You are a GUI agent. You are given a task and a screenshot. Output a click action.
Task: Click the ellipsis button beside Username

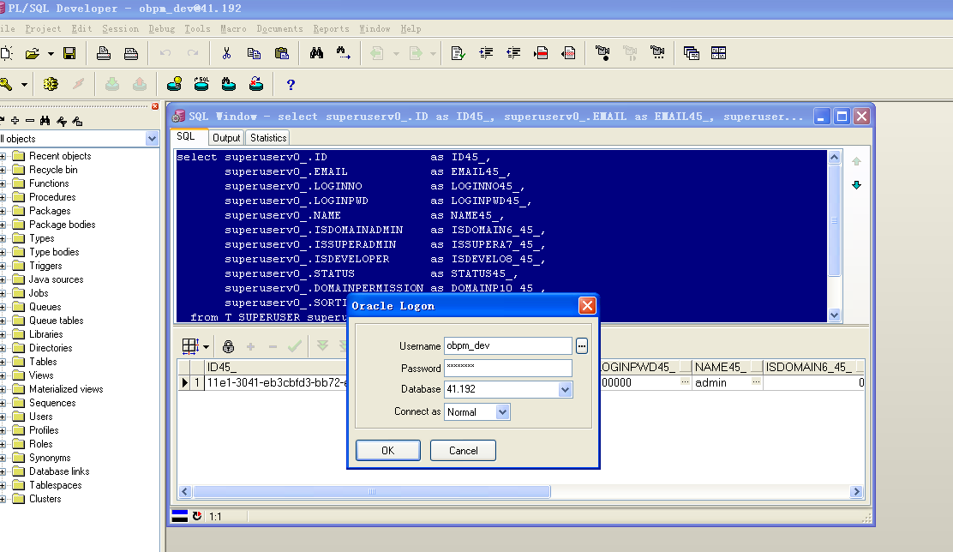pyautogui.click(x=582, y=346)
